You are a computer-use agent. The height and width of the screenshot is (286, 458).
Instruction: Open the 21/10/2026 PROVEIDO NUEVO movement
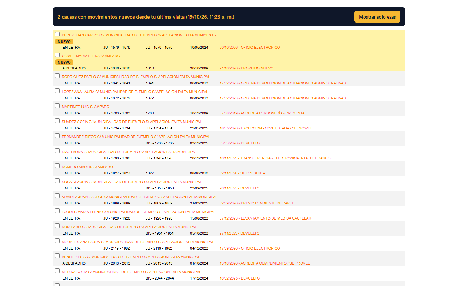pyautogui.click(x=247, y=68)
